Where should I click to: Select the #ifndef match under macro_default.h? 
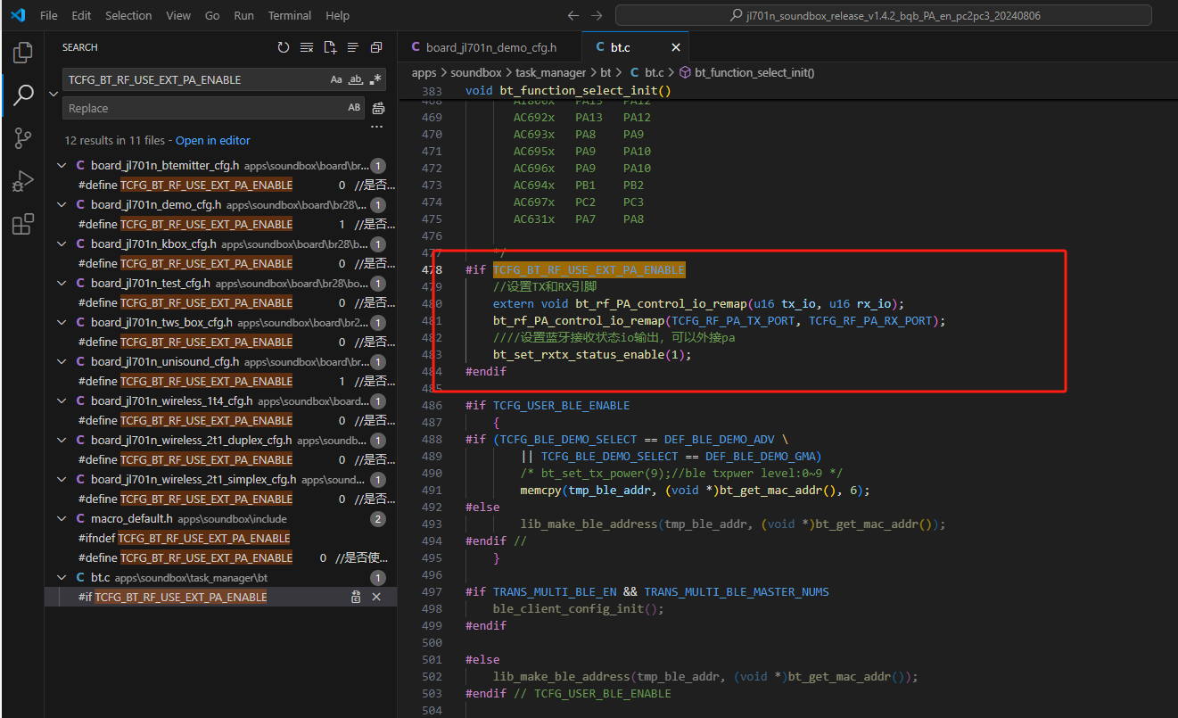click(x=220, y=538)
